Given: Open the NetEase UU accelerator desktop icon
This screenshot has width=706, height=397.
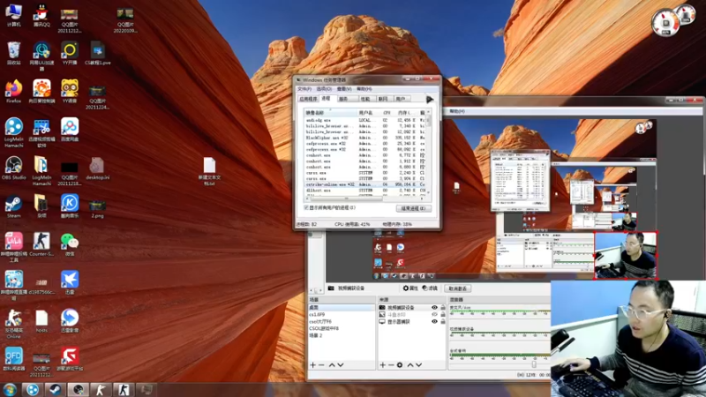Looking at the screenshot, I should (41, 56).
